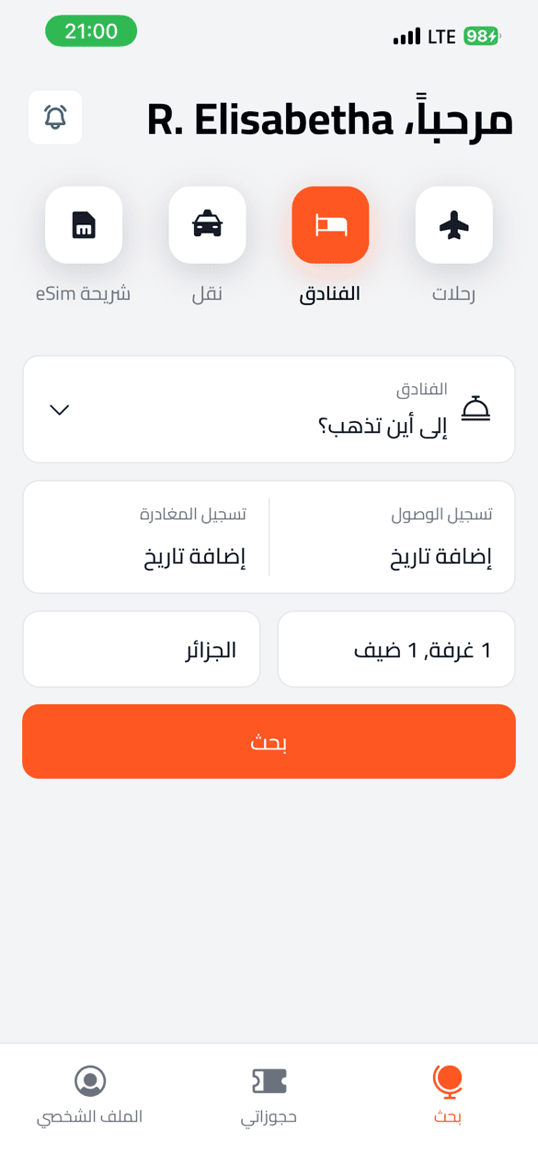Open the SIM card icon for شريحة eSim
This screenshot has height=1164, width=538.
(84, 224)
